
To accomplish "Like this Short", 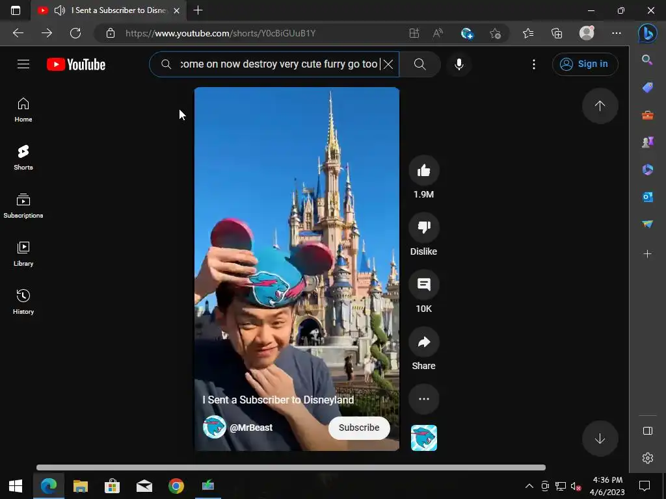I will (x=423, y=171).
